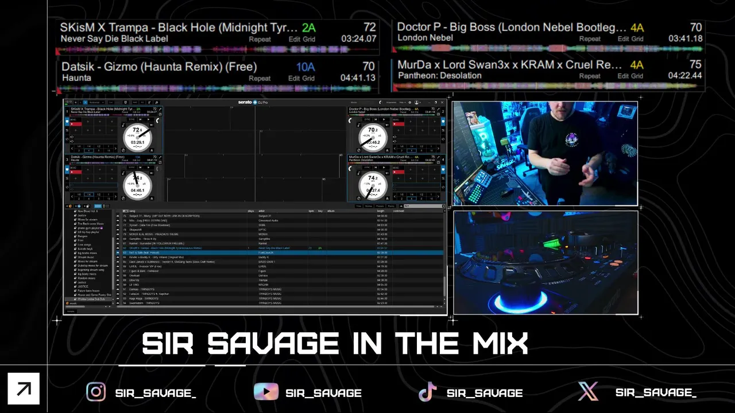
Task: Sort library by the length column
Action: click(380, 211)
